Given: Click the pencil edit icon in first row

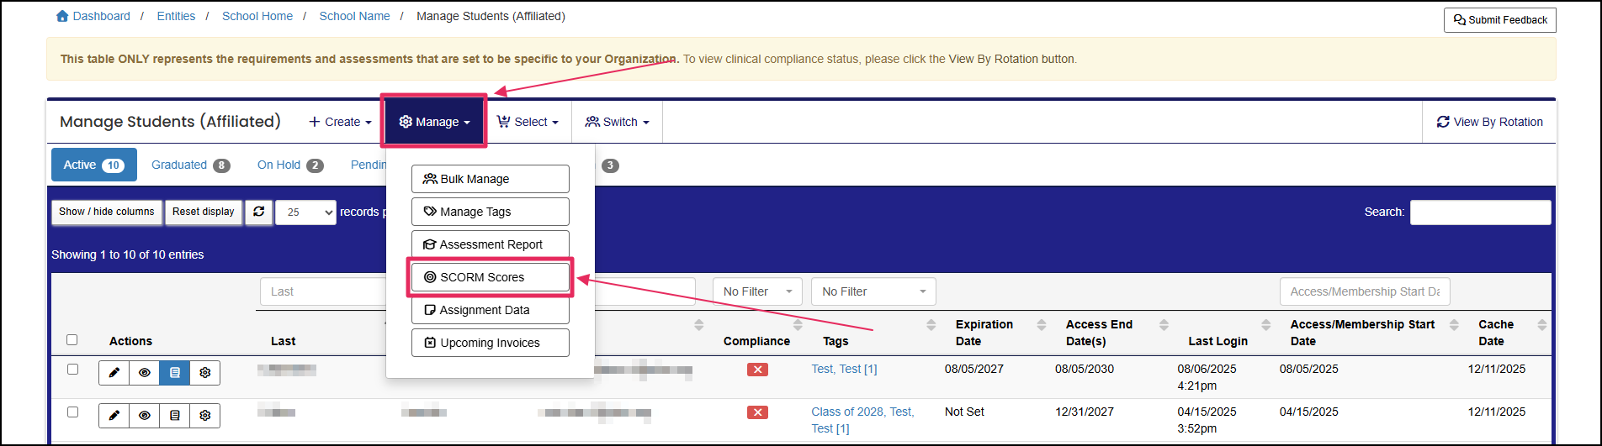Looking at the screenshot, I should coord(114,373).
